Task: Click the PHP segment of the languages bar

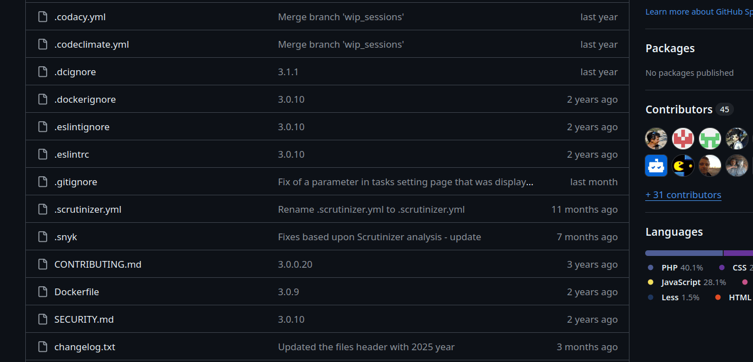Action: point(683,253)
